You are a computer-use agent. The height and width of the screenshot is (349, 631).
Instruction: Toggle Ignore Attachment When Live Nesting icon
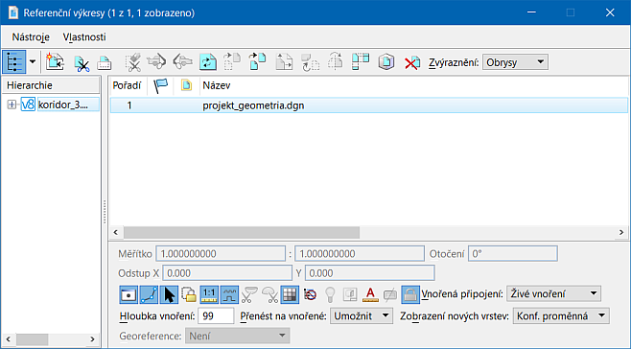310,294
